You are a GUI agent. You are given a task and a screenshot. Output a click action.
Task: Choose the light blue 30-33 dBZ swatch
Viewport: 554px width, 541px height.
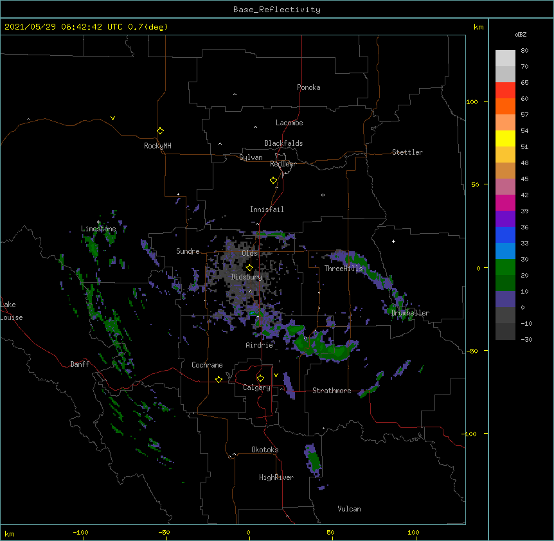(x=505, y=251)
